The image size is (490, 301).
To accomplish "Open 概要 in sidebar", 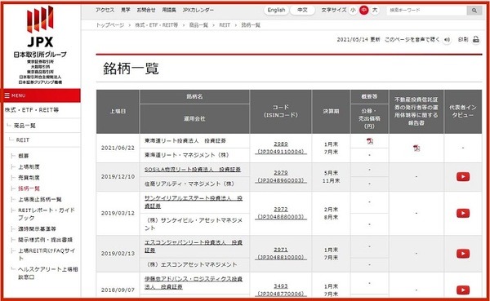I will 24,156.
